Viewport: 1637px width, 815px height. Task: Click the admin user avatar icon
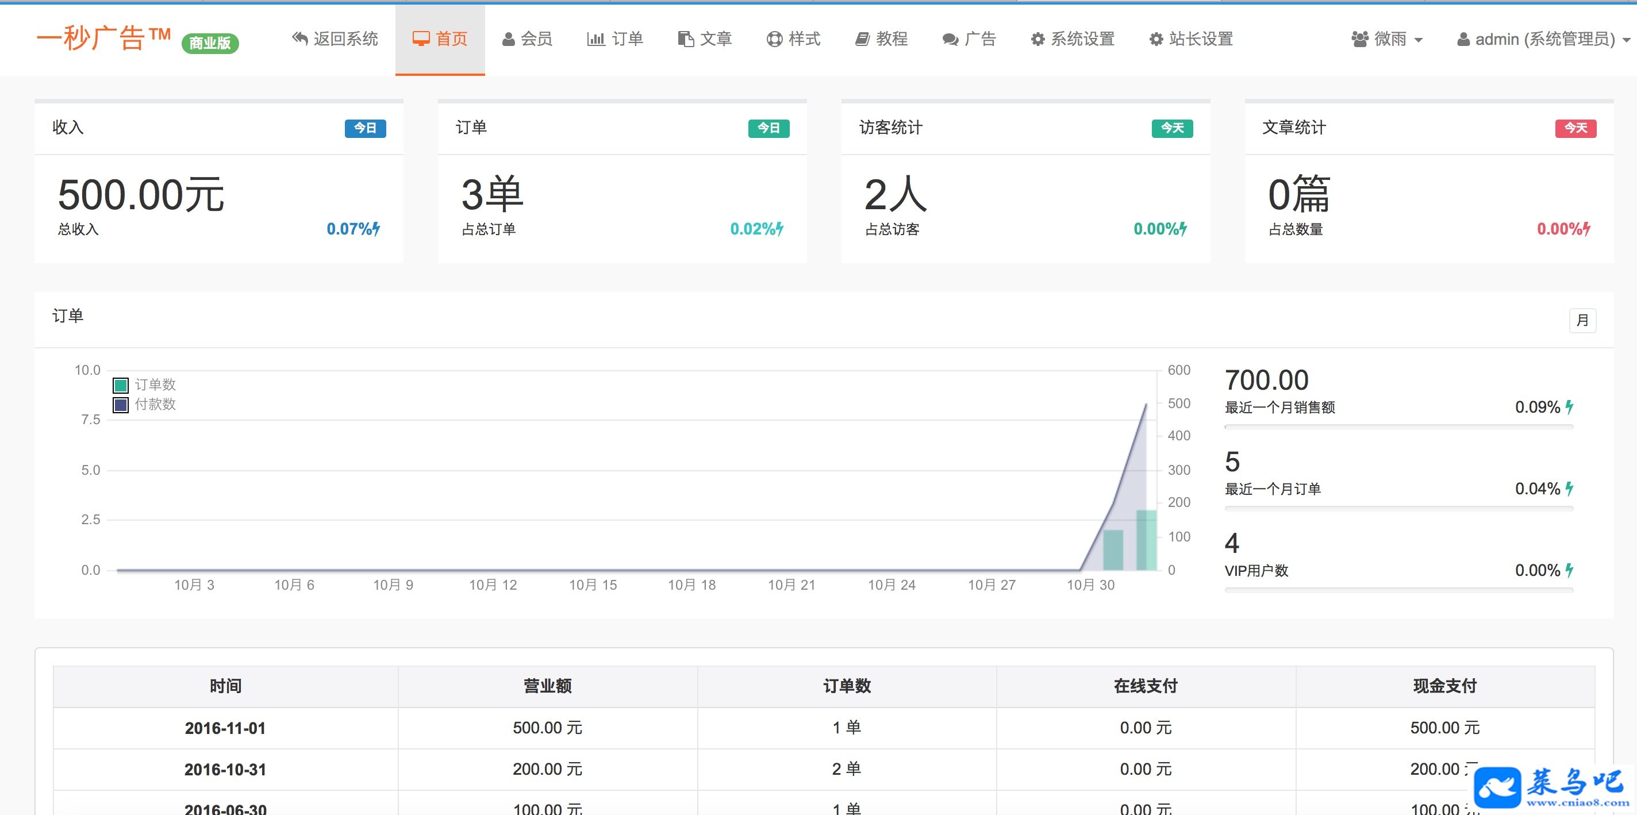click(x=1463, y=40)
